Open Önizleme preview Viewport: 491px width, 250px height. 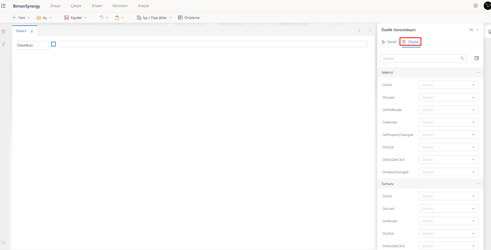click(189, 18)
